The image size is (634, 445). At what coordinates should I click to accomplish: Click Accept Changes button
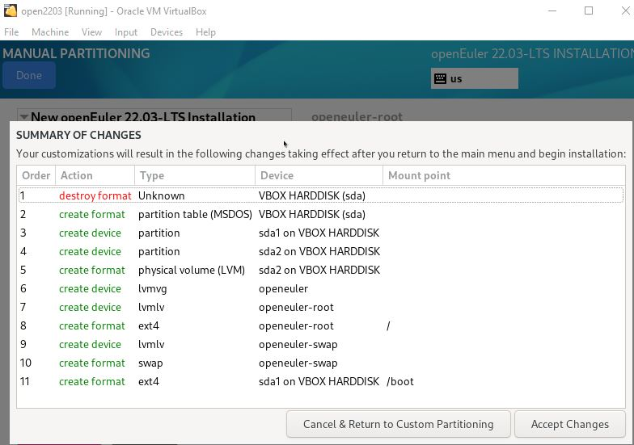(569, 425)
